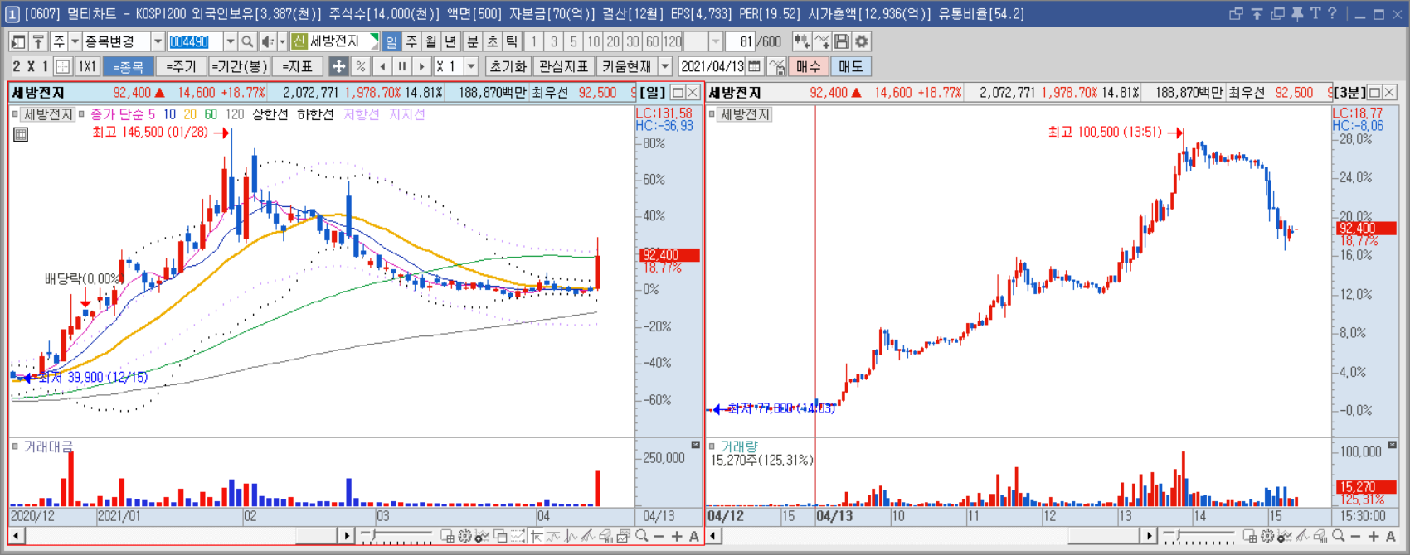Viewport: 1410px width, 555px height.
Task: Open the calendar date picker icon
Action: tap(754, 66)
